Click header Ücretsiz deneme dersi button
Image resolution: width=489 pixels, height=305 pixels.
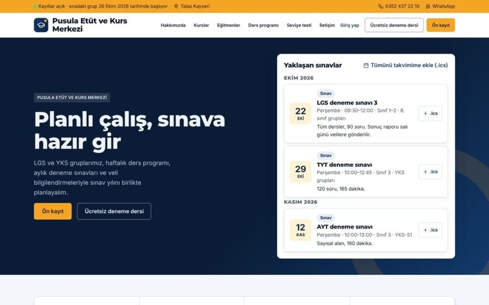[394, 25]
